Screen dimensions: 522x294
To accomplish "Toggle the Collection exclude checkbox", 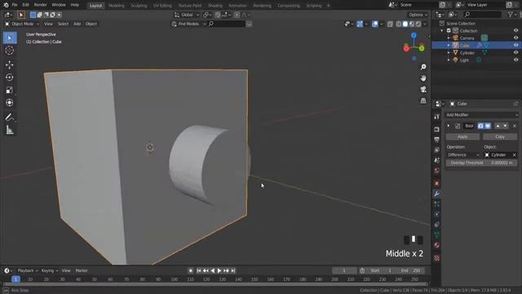I will 449,31.
